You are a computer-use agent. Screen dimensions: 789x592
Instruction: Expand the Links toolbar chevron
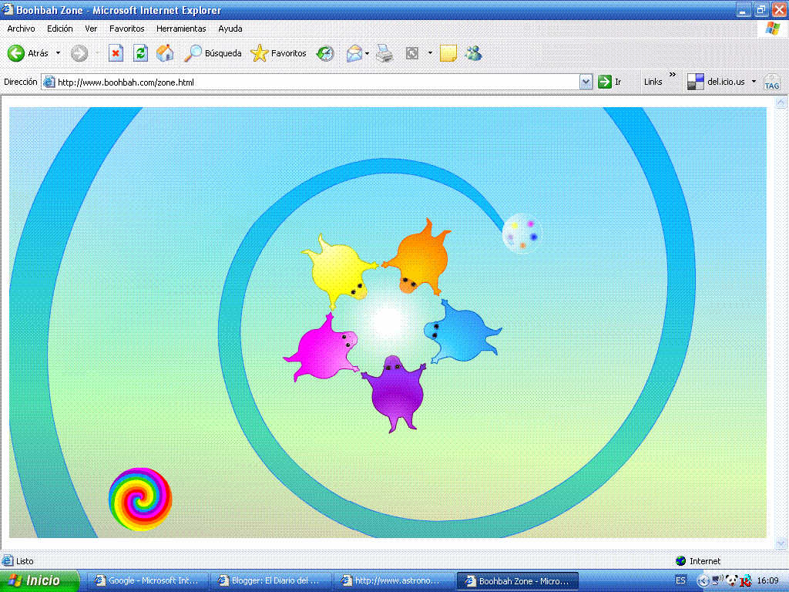point(673,75)
